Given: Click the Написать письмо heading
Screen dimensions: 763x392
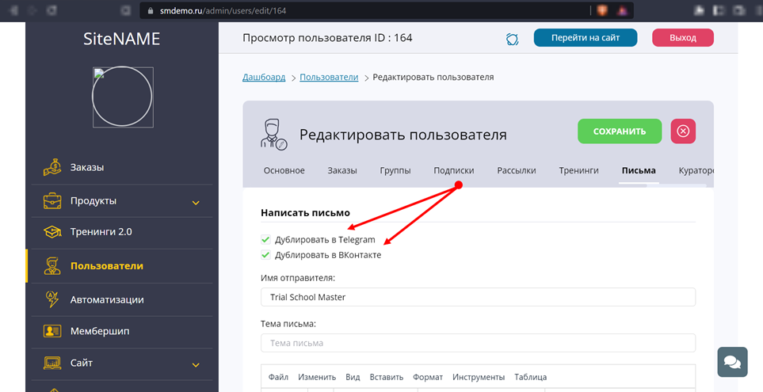Looking at the screenshot, I should [305, 212].
